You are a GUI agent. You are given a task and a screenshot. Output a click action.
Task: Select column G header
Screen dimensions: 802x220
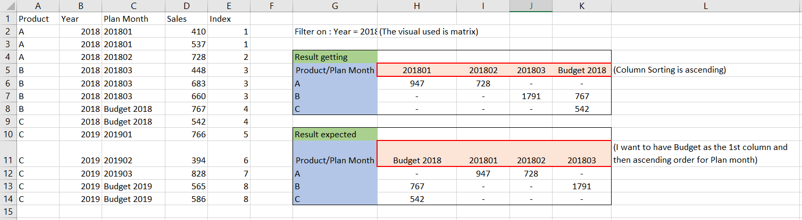[335, 6]
